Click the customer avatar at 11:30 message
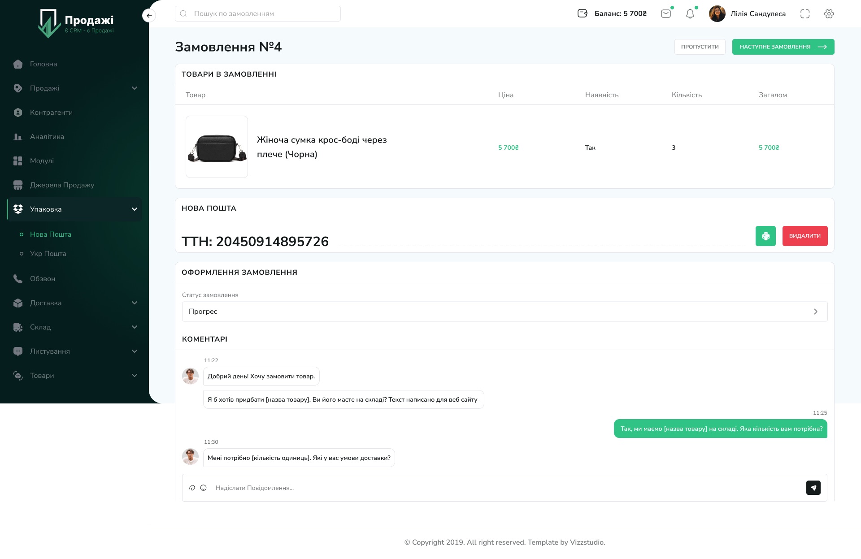Image resolution: width=861 pixels, height=559 pixels. [190, 457]
